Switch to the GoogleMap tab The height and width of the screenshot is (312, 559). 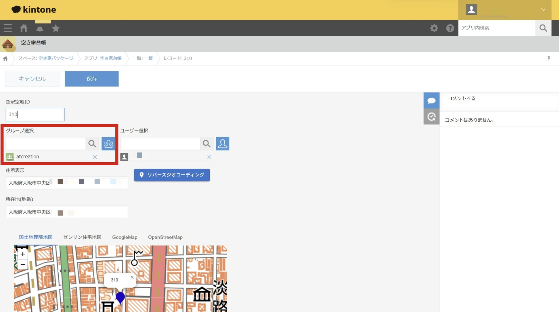(125, 237)
